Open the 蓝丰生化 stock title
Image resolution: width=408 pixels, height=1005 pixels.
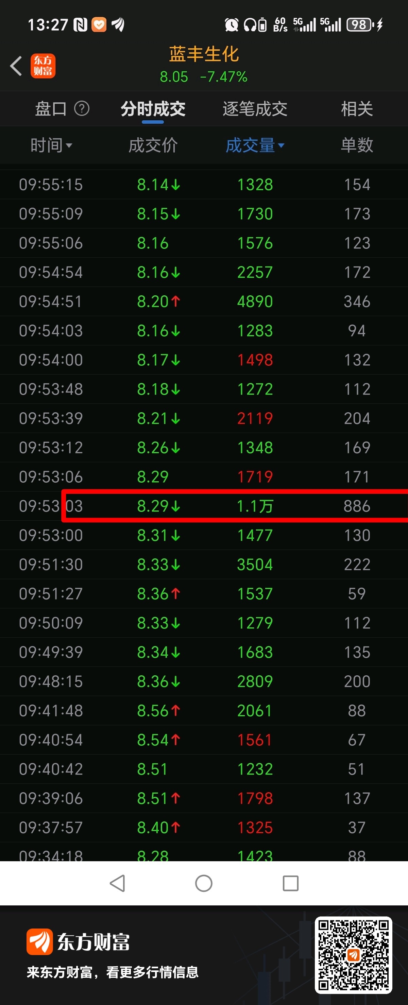204,54
